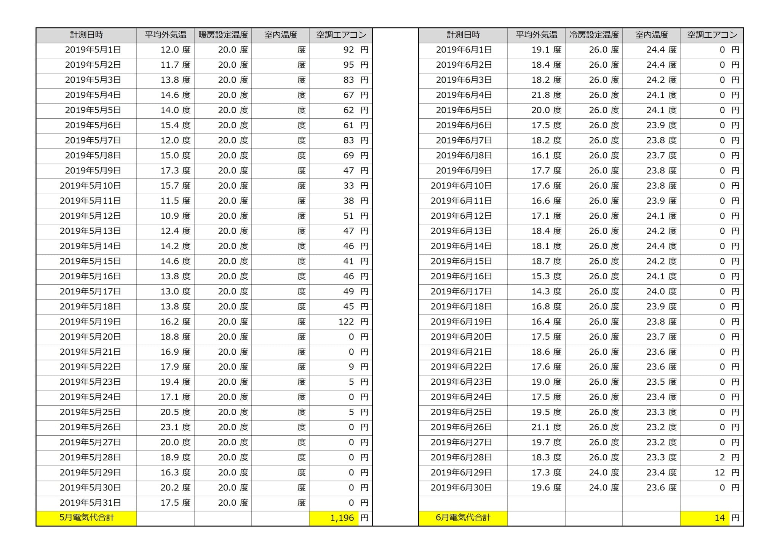780x551 pixels.
Task: Select indoor temperature 23.7 度 for June 8
Action: tap(651, 156)
